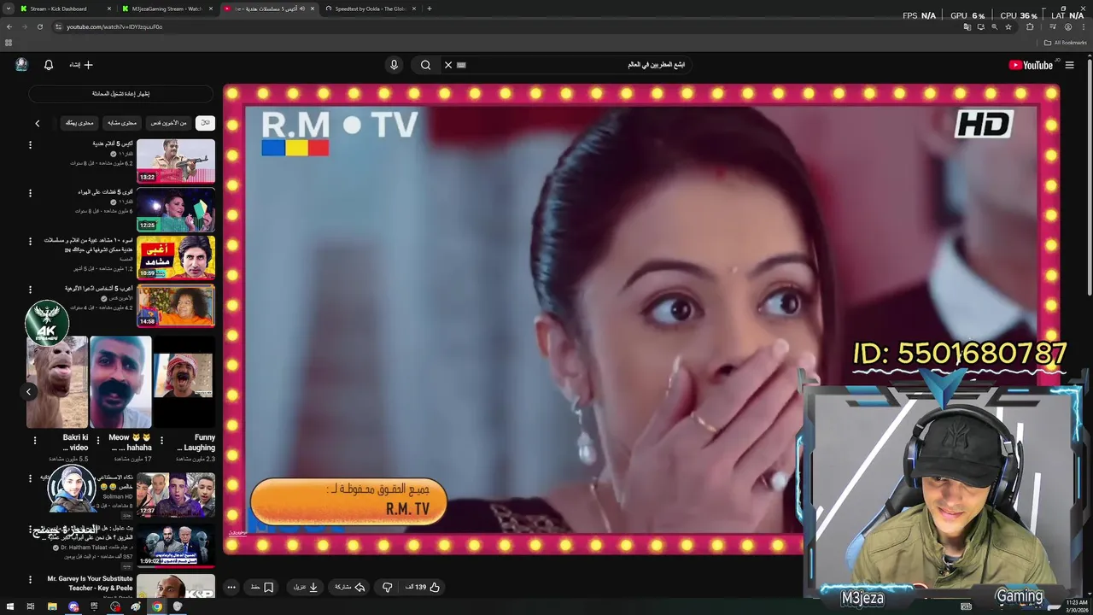Image resolution: width=1093 pixels, height=615 pixels.
Task: Open the 'Meow hahaha' short
Action: 120,382
